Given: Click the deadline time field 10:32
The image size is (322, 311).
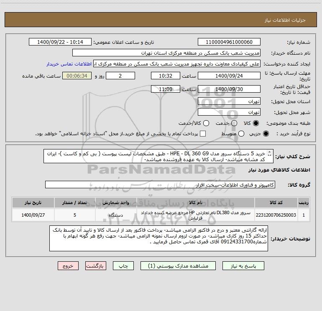Looking at the screenshot, I should (166, 76).
